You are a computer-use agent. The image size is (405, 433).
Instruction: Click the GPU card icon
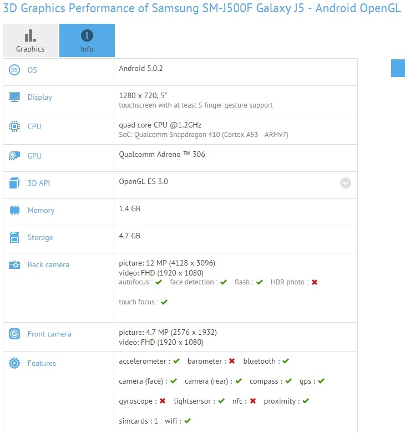[x=14, y=156]
